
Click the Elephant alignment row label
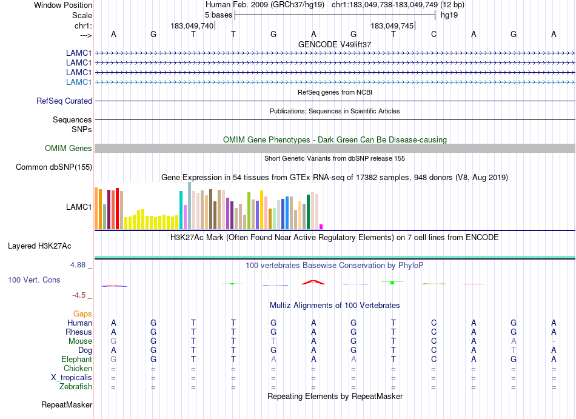coord(76,360)
